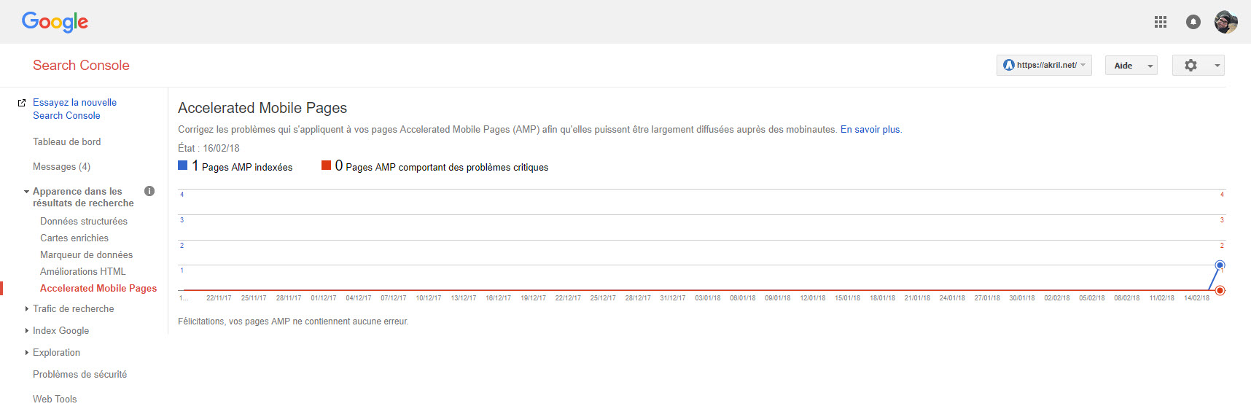Click the Google logo
1251x409 pixels.
point(55,22)
